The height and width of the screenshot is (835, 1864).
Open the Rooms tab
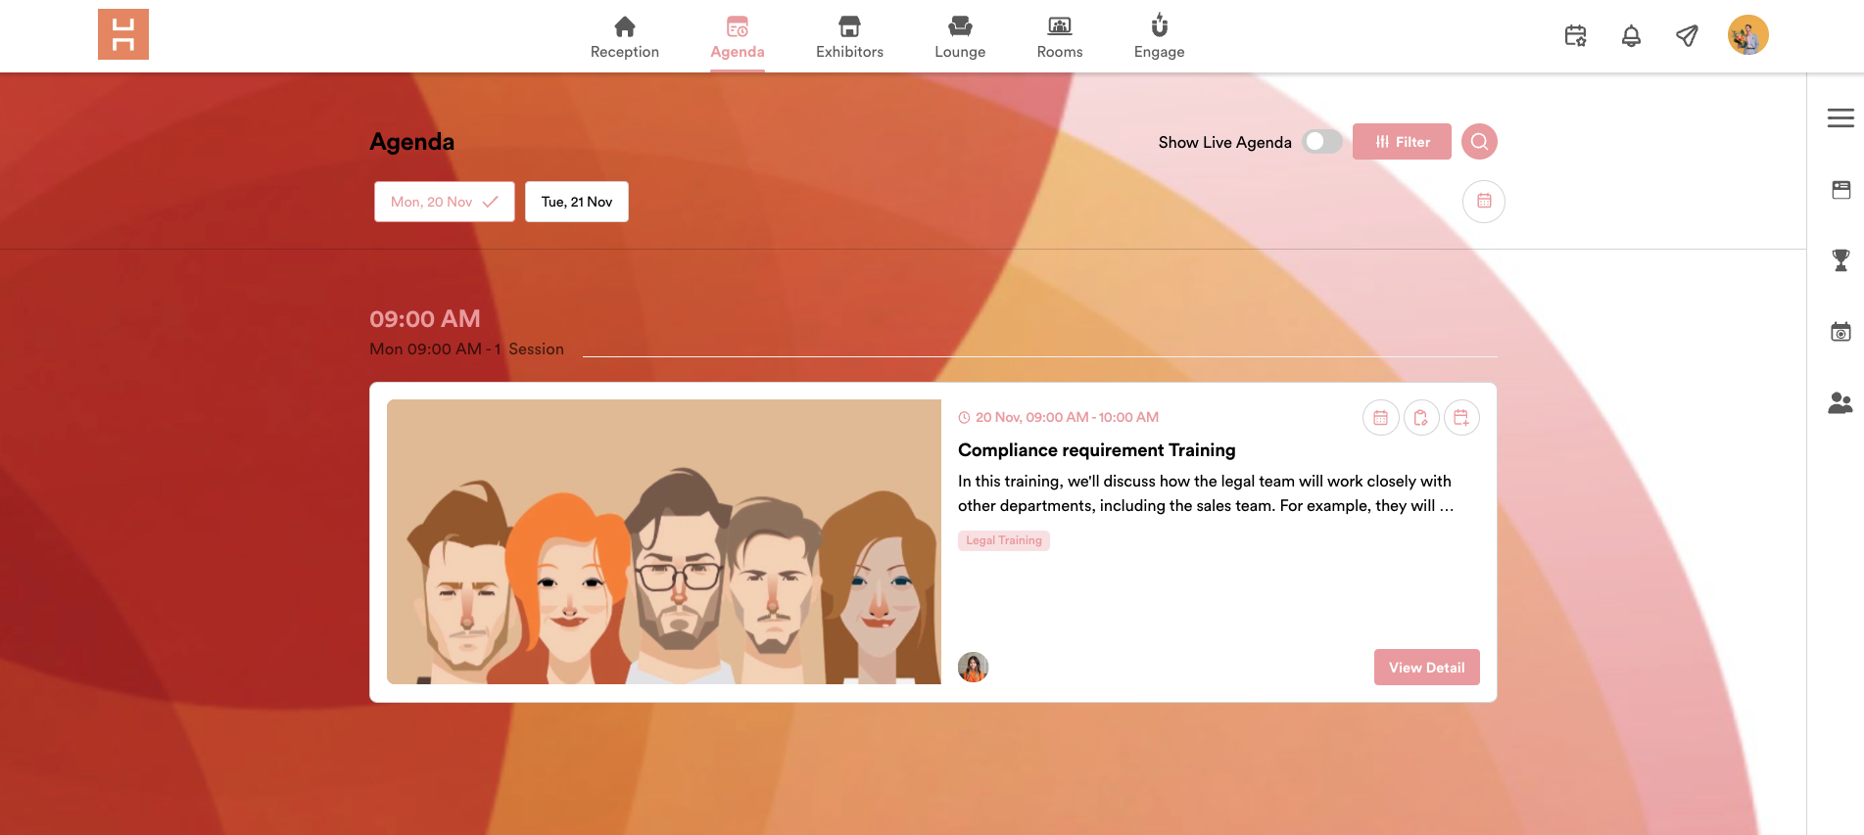(x=1060, y=37)
